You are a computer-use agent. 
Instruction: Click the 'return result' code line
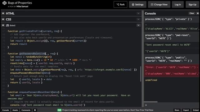point(19,44)
